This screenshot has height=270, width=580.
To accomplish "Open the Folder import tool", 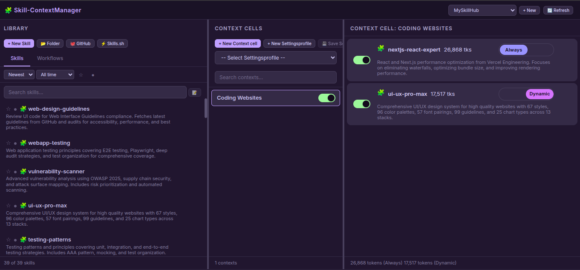I will pos(50,43).
